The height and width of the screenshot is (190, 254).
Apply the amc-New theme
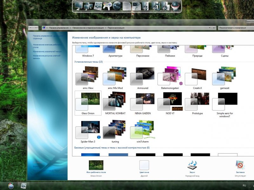88,78
